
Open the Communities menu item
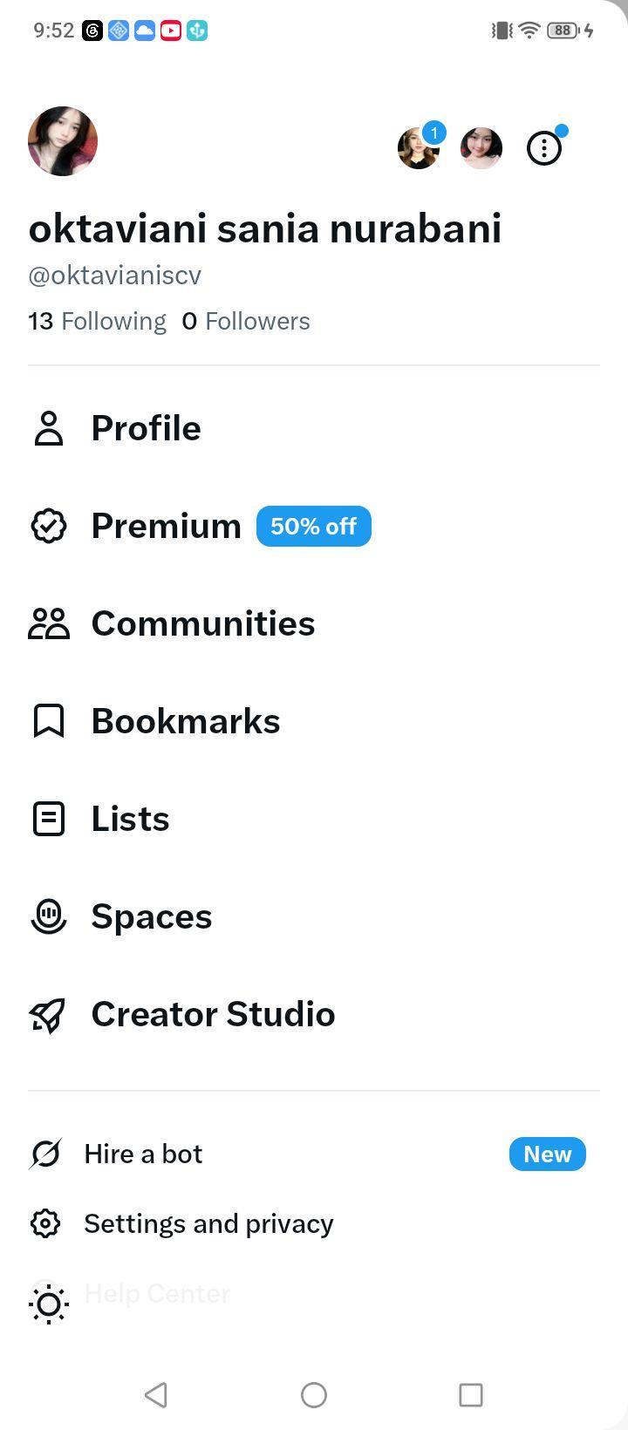point(314,624)
